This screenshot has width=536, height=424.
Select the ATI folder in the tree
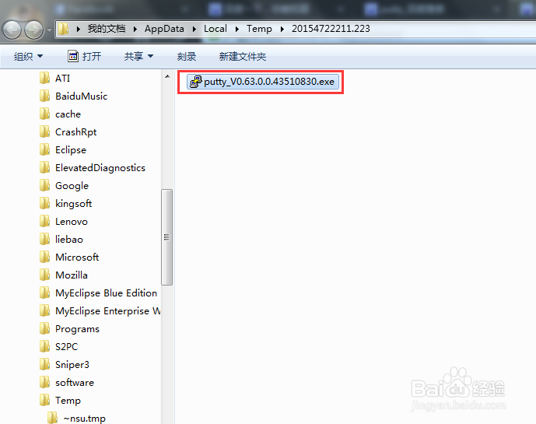[62, 79]
